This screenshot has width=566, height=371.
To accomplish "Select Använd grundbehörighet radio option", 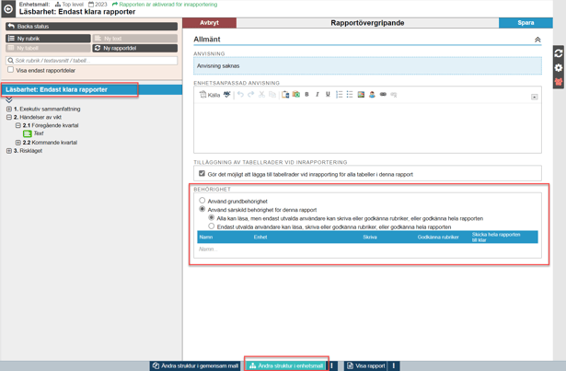I will point(202,201).
